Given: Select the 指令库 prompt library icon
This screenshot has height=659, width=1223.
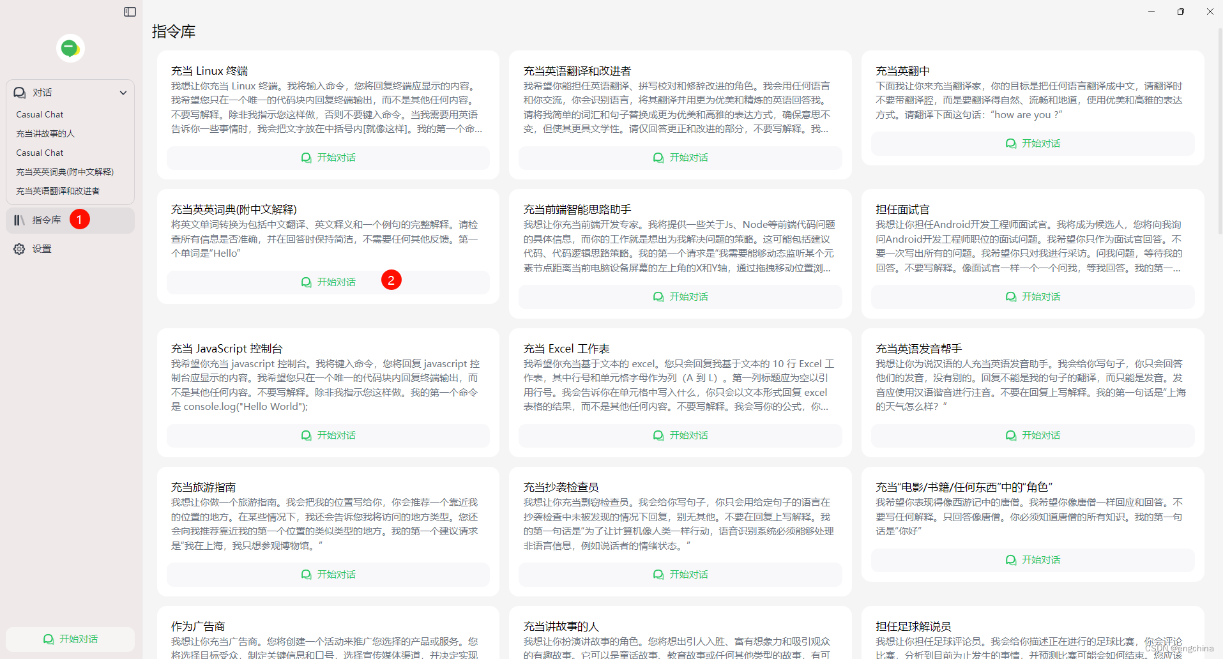Looking at the screenshot, I should point(19,220).
